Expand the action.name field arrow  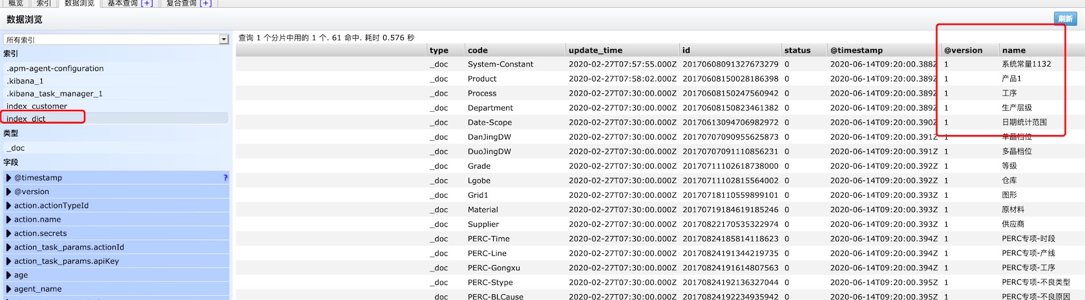point(9,220)
